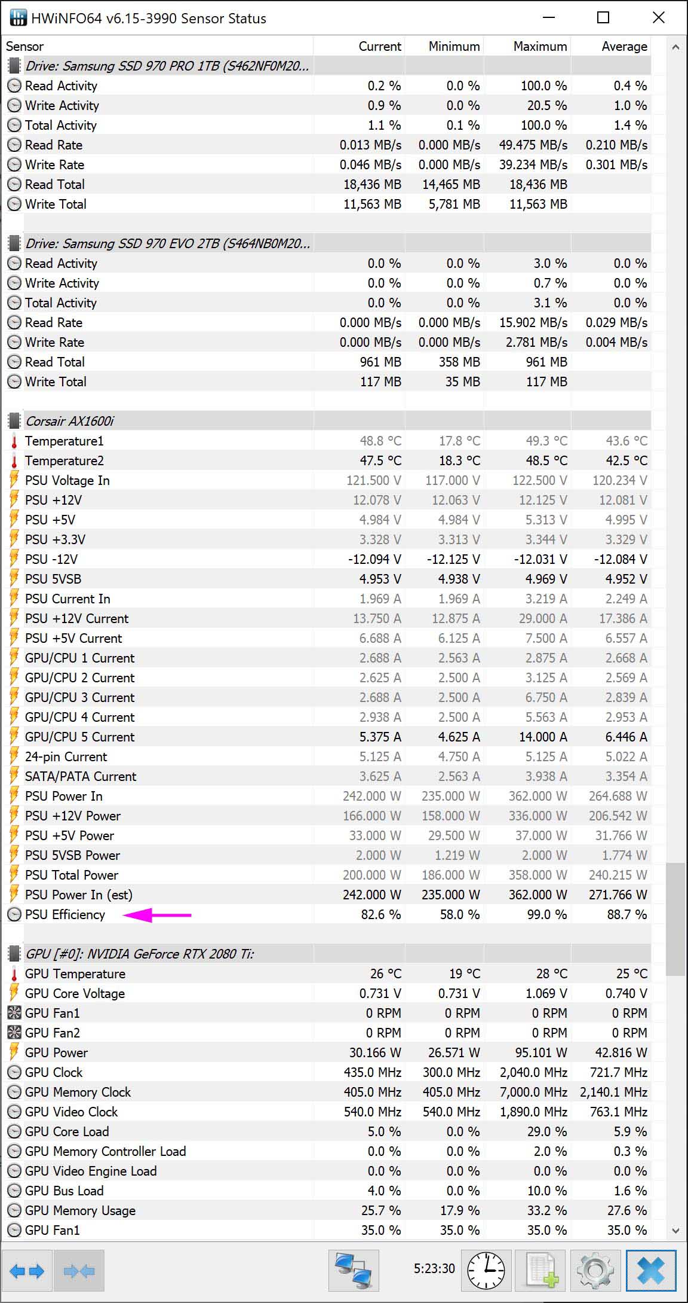Select the GPU Video Engine Load row
The height and width of the screenshot is (1303, 688).
327,1171
